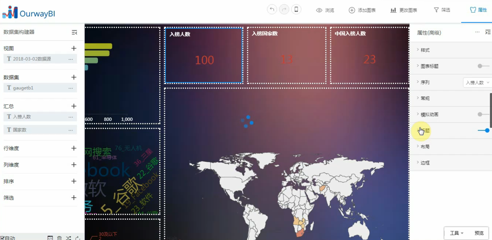Click the word cloud chart with 谷歌

[122, 171]
